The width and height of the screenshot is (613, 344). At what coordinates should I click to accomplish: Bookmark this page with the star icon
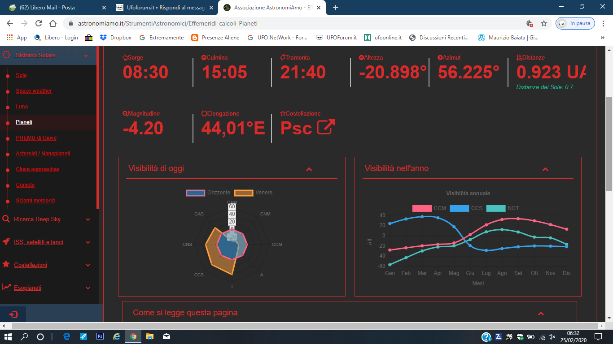point(543,23)
